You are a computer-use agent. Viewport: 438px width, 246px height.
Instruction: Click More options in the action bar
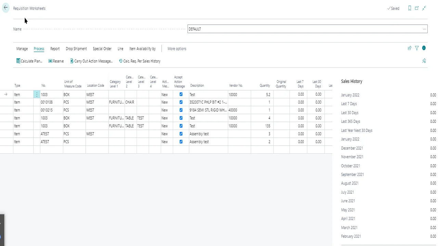[x=177, y=49]
